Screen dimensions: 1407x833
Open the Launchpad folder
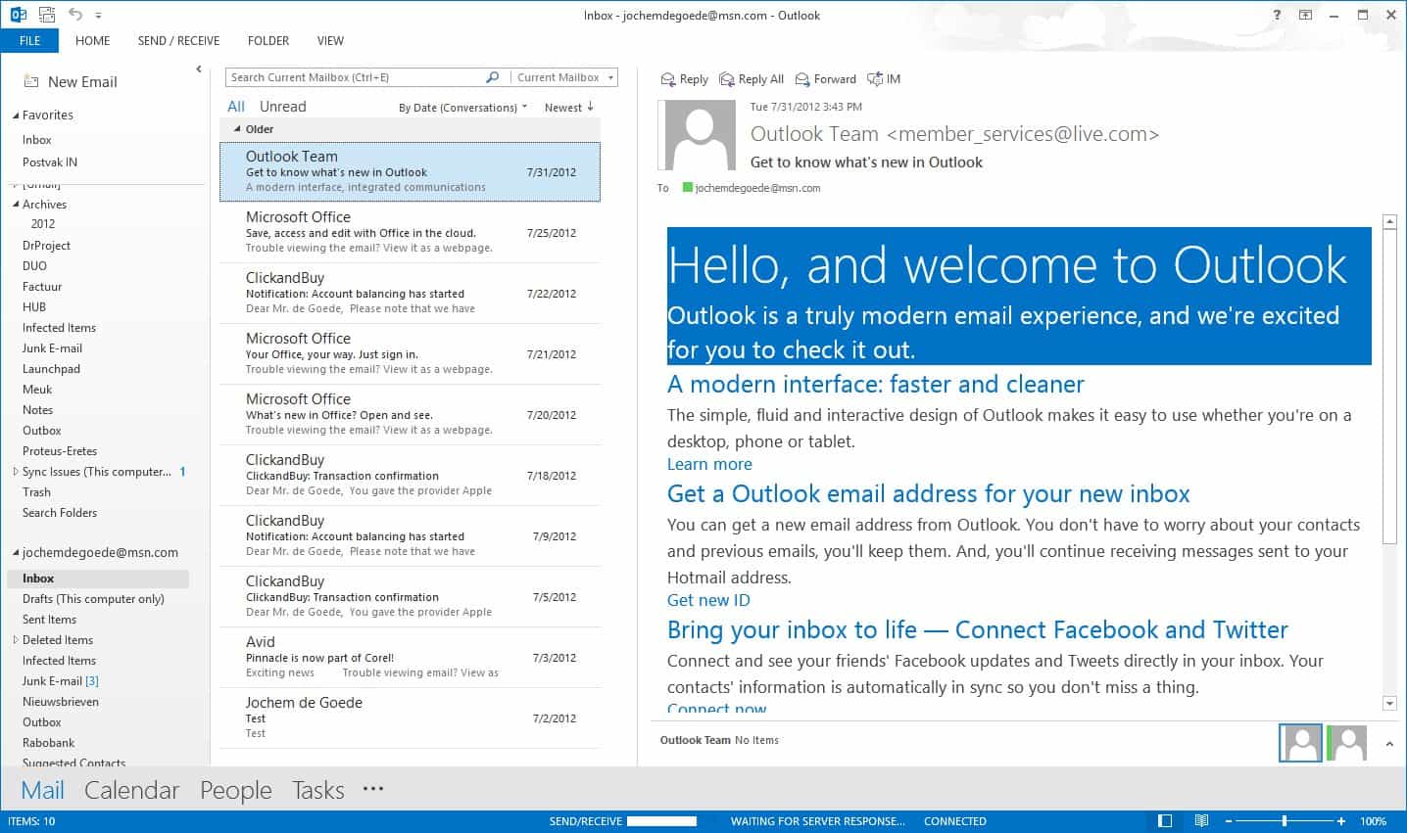tap(51, 369)
